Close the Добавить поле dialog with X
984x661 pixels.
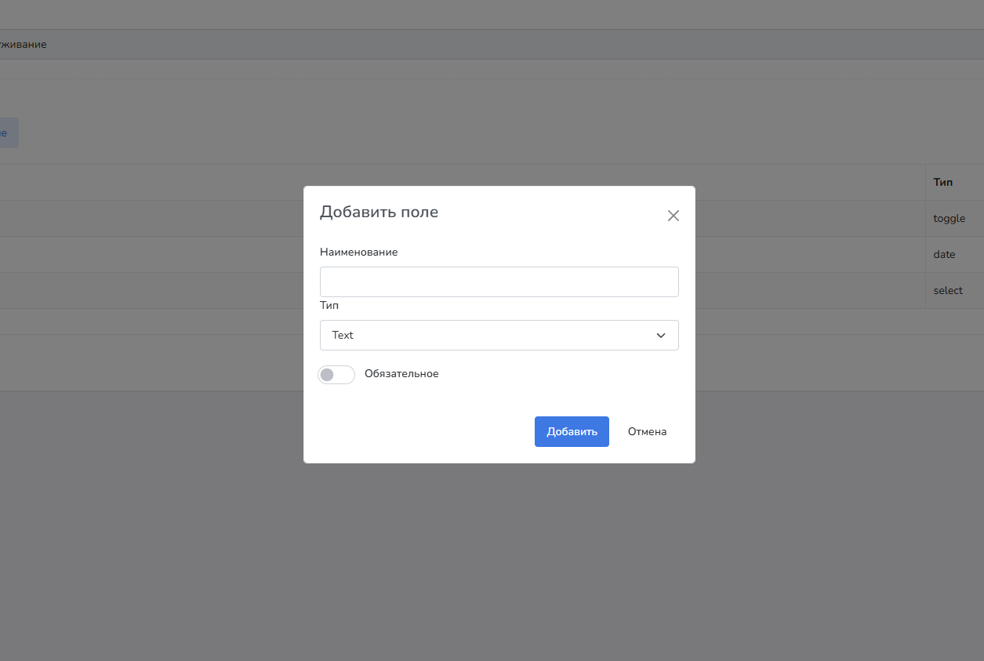[x=673, y=216]
